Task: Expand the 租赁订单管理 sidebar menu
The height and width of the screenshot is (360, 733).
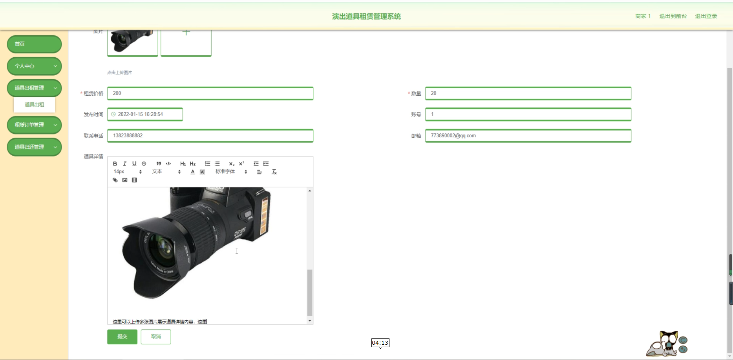Action: [34, 125]
